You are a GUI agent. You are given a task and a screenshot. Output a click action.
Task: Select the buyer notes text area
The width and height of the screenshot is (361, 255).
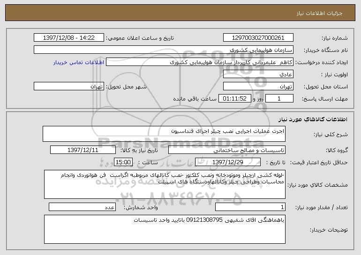tap(165, 229)
